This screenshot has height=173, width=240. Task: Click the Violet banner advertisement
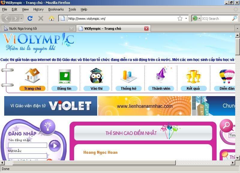(51, 106)
